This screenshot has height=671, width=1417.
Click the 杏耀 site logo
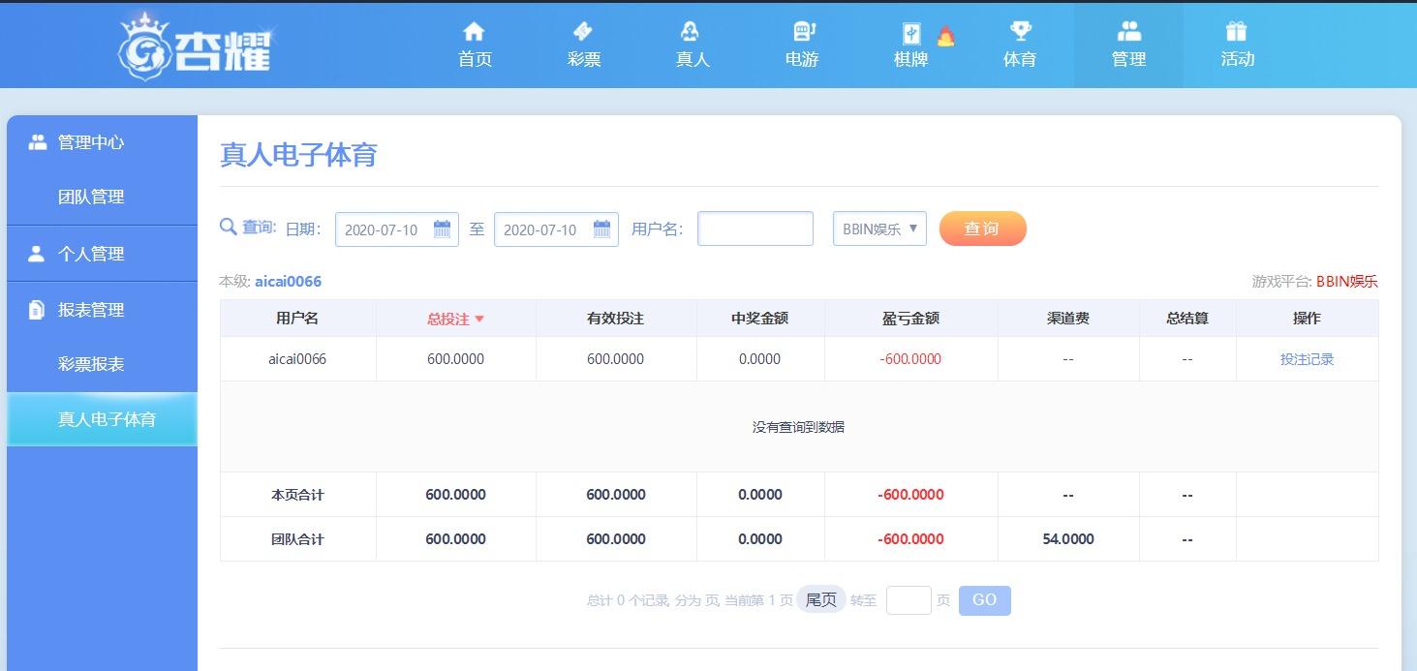tap(197, 46)
